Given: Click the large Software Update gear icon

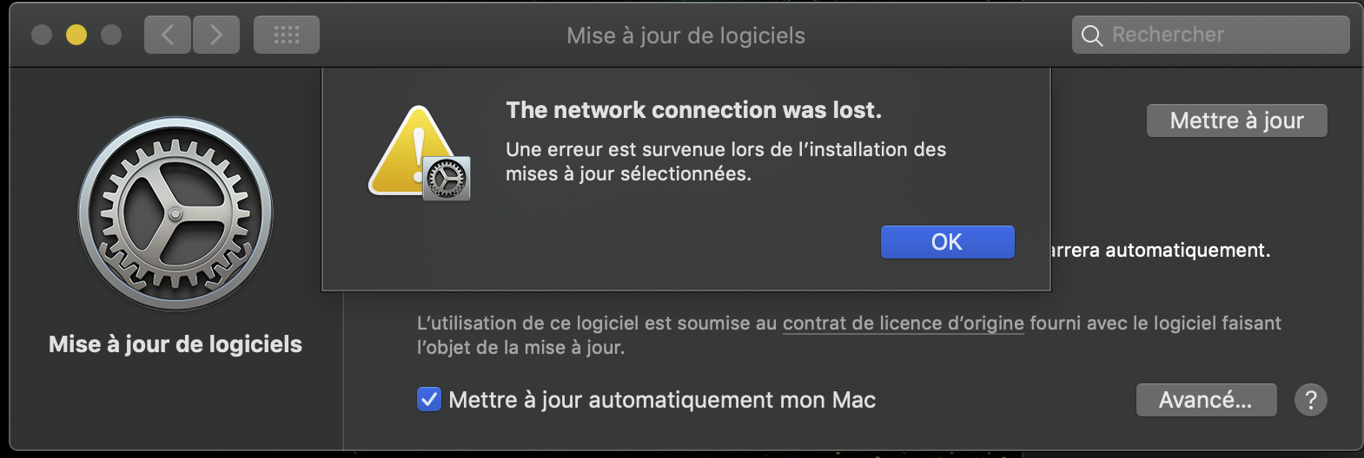Looking at the screenshot, I should pyautogui.click(x=175, y=213).
